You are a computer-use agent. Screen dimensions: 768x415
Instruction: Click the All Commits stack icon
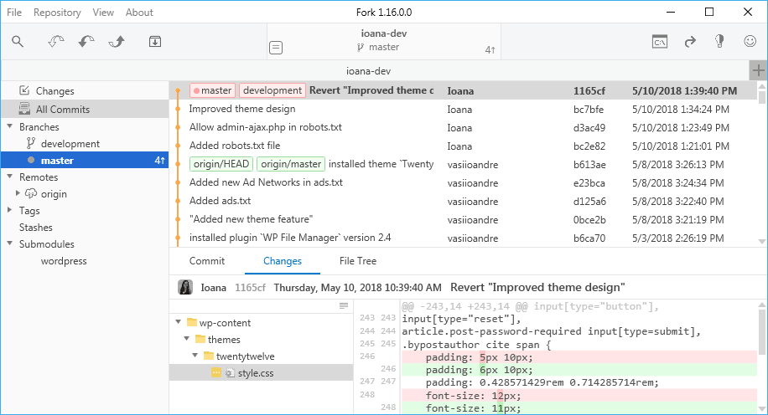[24, 109]
